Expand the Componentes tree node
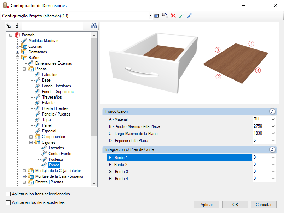 point(31,137)
